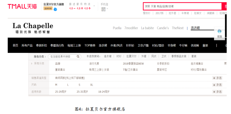Focus the Tmall main search field
The image size is (231, 114).
(183, 6)
